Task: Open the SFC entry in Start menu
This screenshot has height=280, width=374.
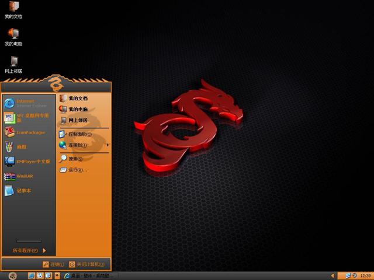Action: pos(29,118)
